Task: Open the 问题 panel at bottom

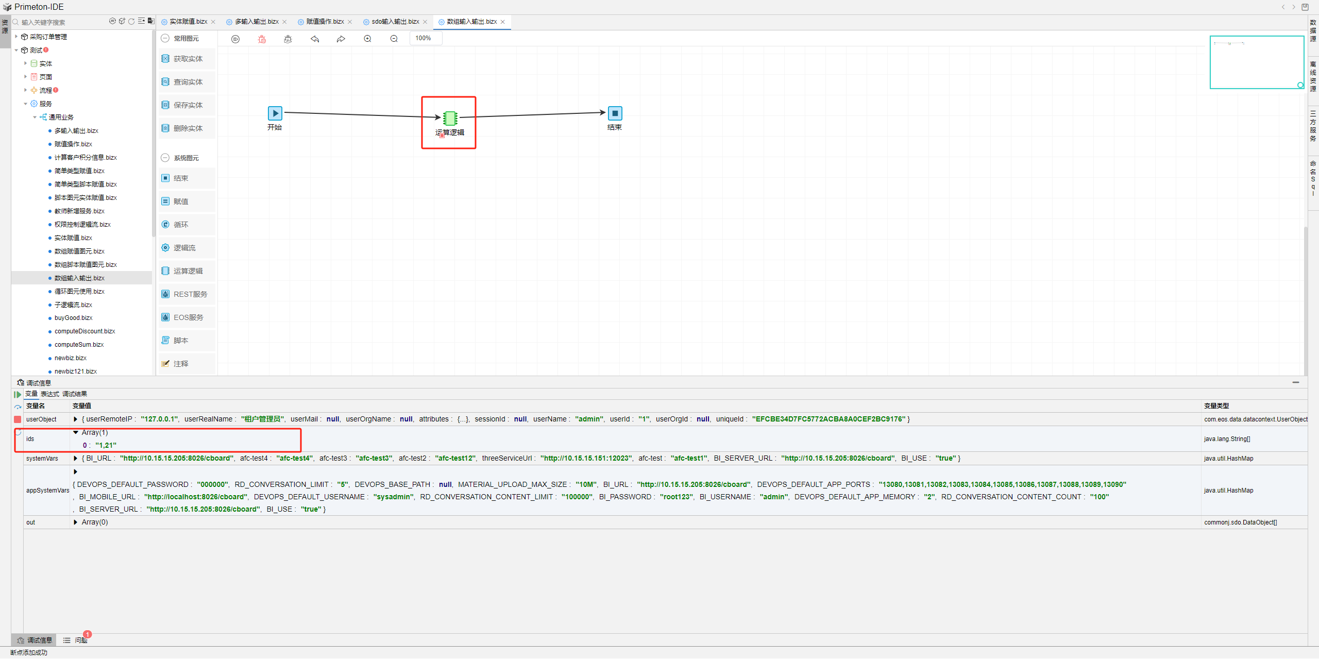Action: pyautogui.click(x=80, y=640)
